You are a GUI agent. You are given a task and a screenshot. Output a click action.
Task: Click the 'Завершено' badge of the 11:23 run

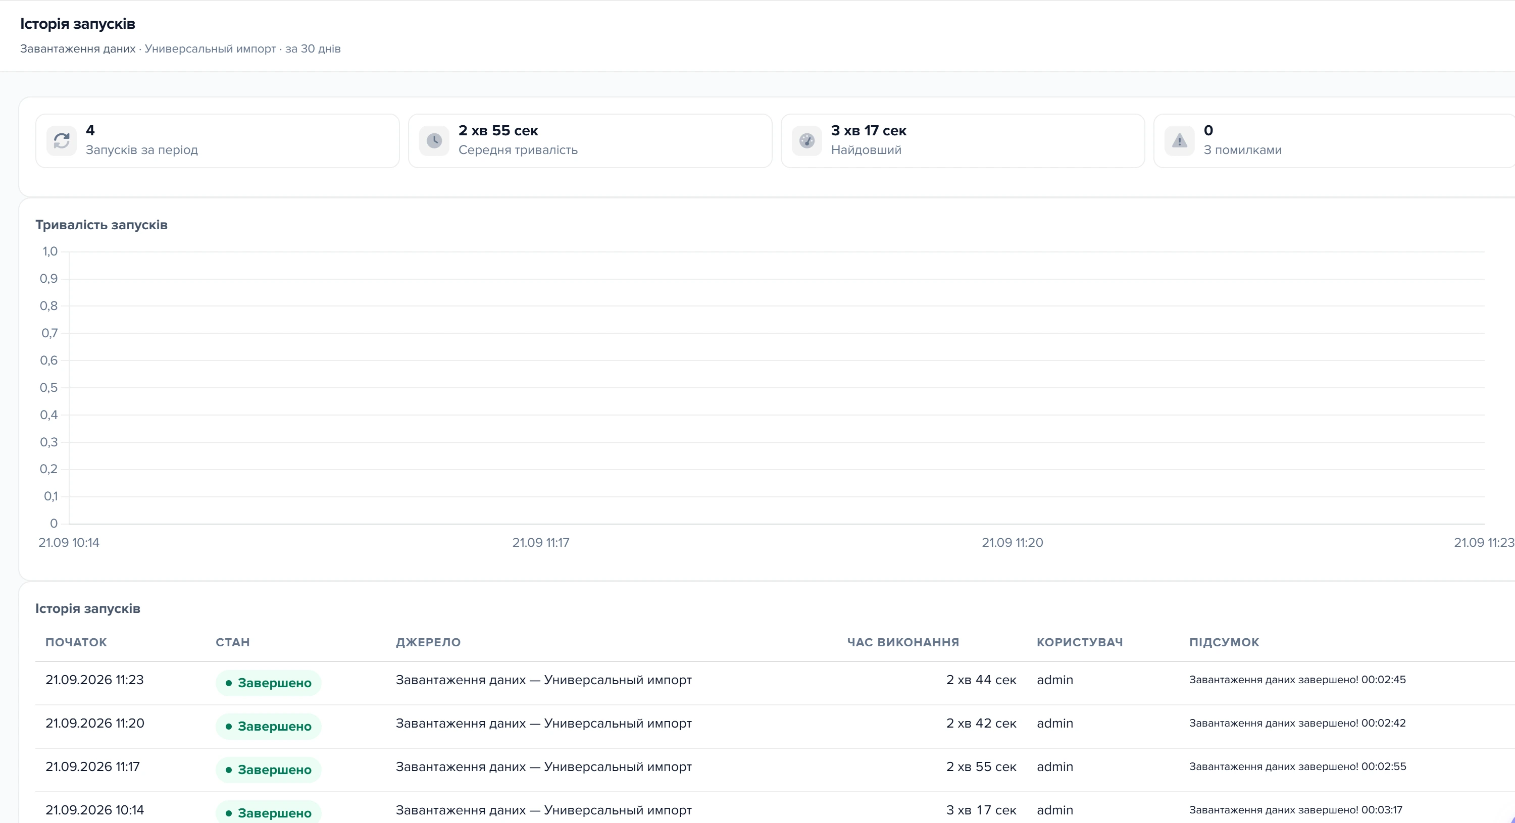coord(268,683)
